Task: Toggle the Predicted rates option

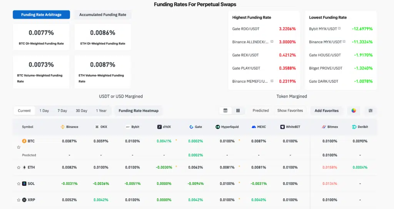Action: coord(260,110)
